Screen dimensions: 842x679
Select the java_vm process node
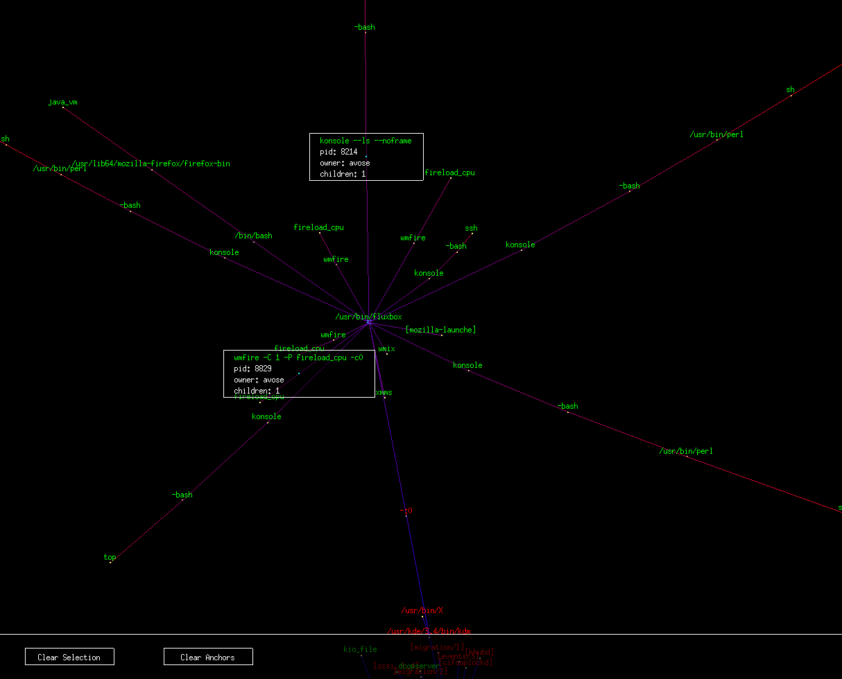[63, 107]
